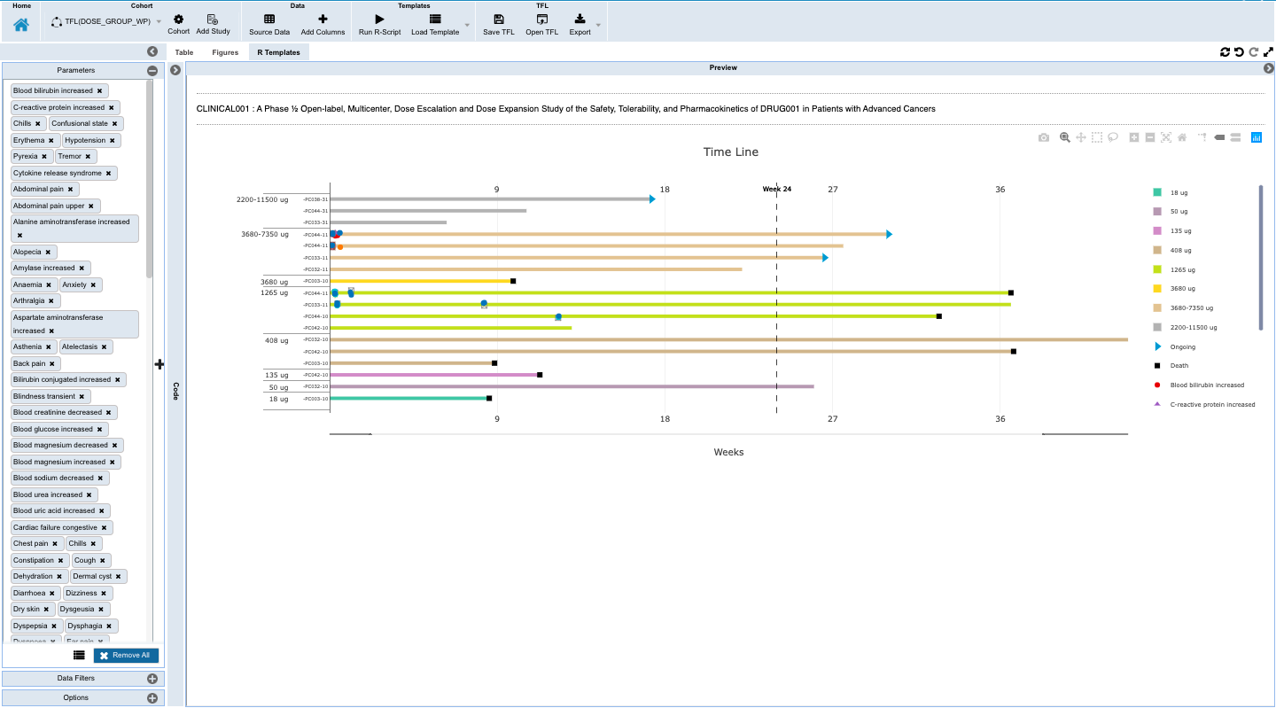The image size is (1276, 708).
Task: Switch to the Figures tab
Action: 224,51
